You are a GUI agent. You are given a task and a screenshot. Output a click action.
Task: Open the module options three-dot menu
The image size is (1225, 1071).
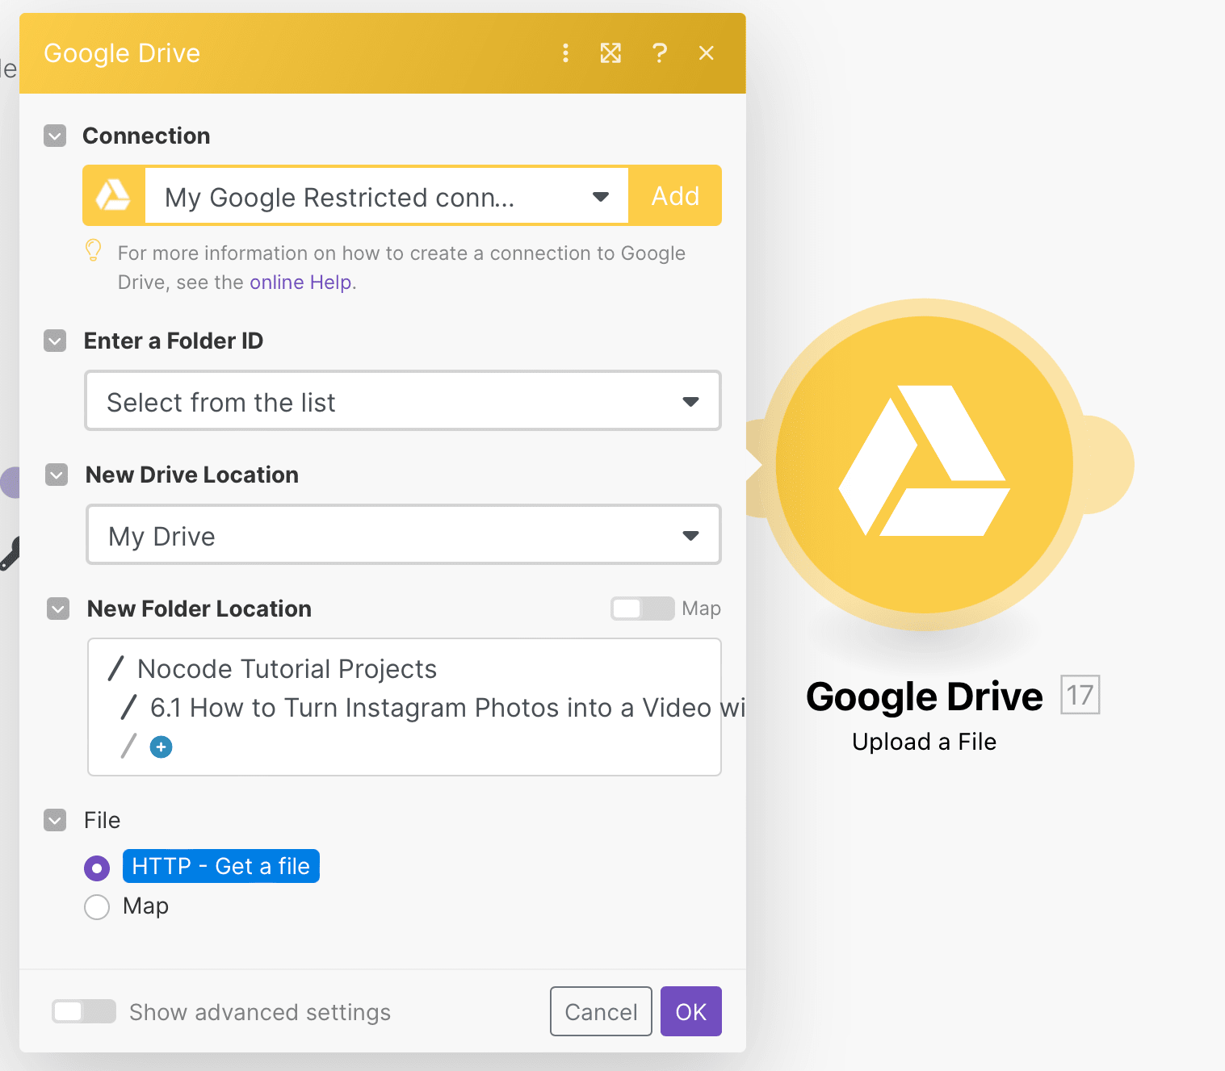pyautogui.click(x=565, y=53)
